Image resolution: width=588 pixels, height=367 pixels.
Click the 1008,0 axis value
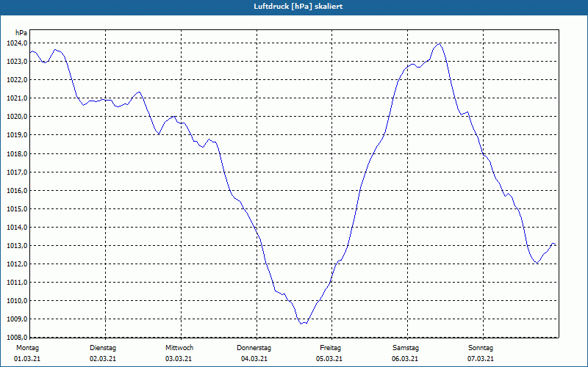tap(17, 337)
